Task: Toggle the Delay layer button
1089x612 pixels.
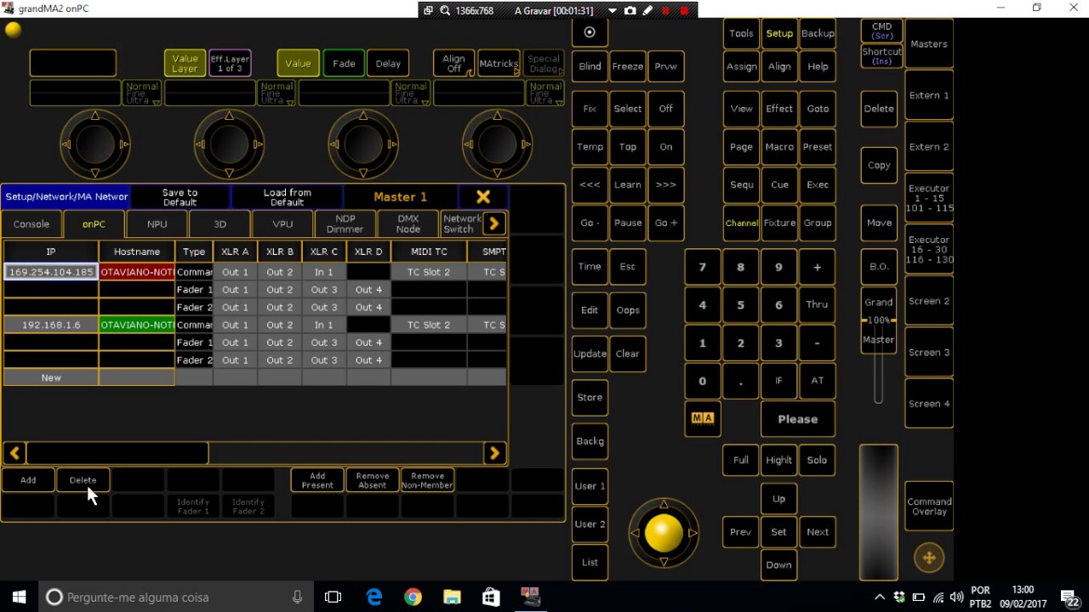Action: 388,64
